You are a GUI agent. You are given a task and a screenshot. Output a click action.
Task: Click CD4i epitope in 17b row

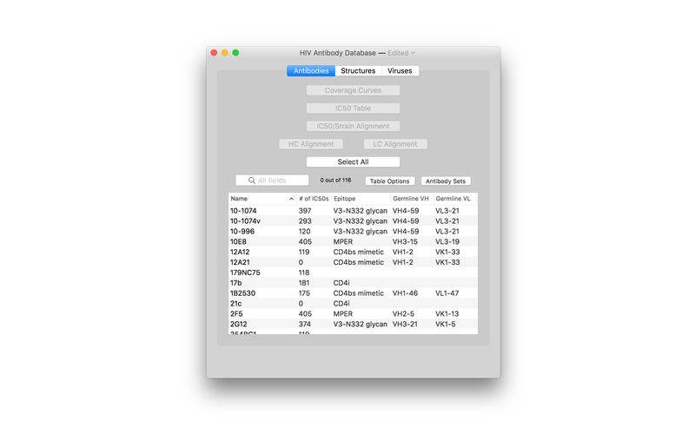tap(341, 283)
